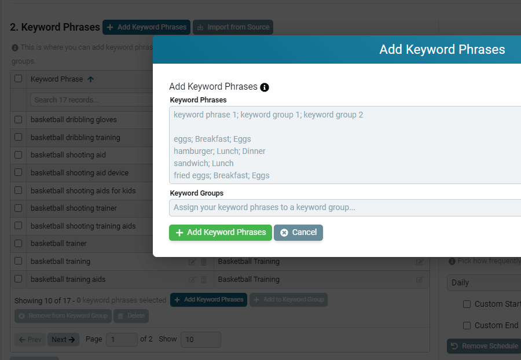Click the Show rows count field
521x360 pixels.
click(201, 339)
